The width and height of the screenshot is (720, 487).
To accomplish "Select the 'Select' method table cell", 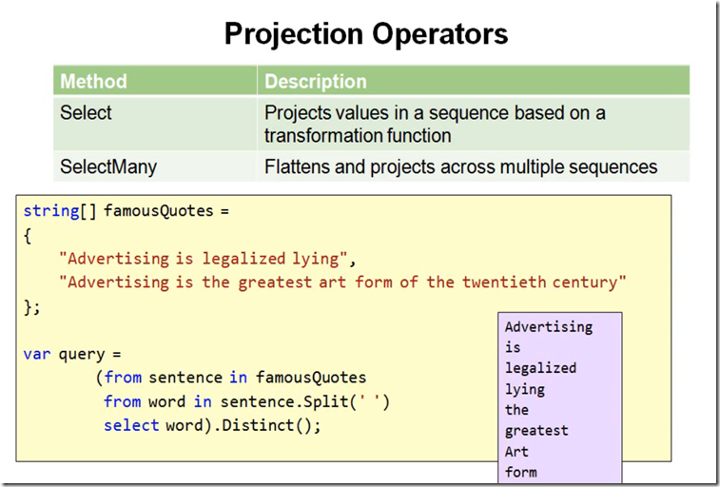I will [86, 112].
